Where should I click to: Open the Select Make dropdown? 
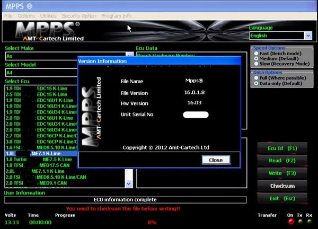[x=129, y=55]
